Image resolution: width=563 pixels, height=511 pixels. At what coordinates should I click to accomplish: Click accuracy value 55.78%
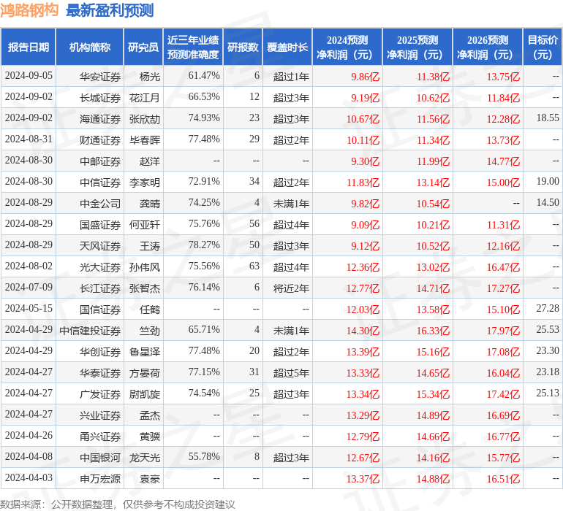(x=204, y=456)
